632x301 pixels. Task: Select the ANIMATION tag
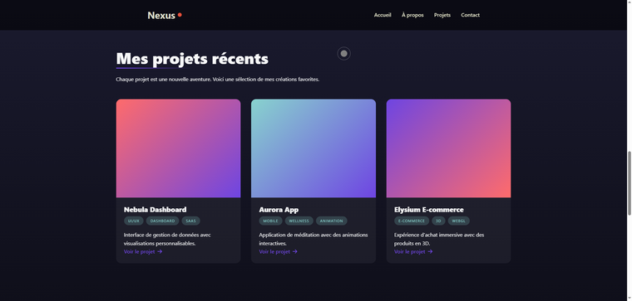tap(331, 221)
